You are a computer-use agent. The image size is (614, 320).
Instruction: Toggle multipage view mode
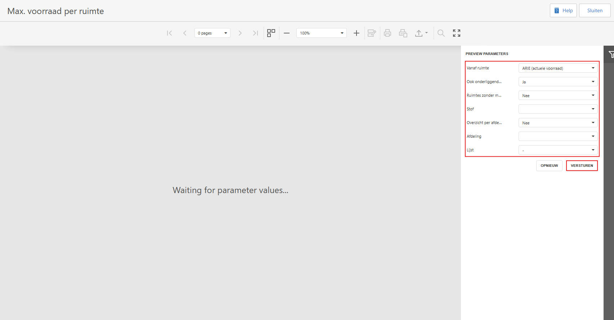coord(271,33)
